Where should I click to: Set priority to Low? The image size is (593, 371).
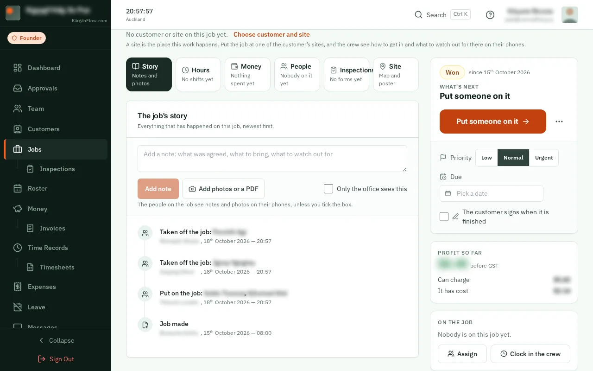tap(486, 158)
